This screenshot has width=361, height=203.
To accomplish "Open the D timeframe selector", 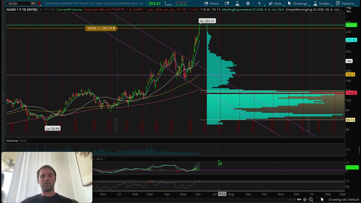I will (259, 3).
